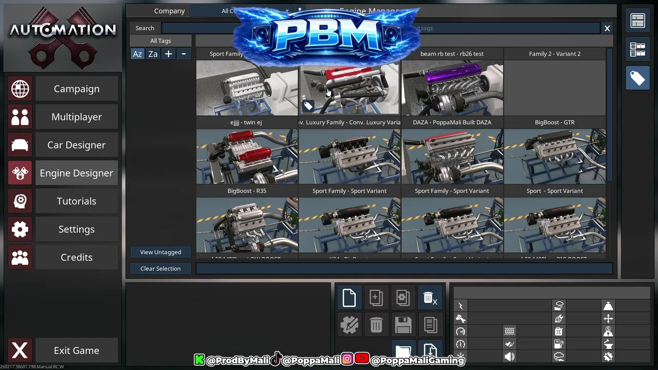This screenshot has height=370, width=658.
Task: Clear the search with the X button
Action: pyautogui.click(x=607, y=28)
